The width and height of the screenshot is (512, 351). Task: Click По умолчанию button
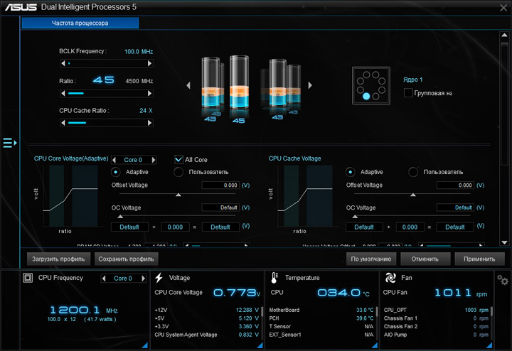[x=371, y=259]
